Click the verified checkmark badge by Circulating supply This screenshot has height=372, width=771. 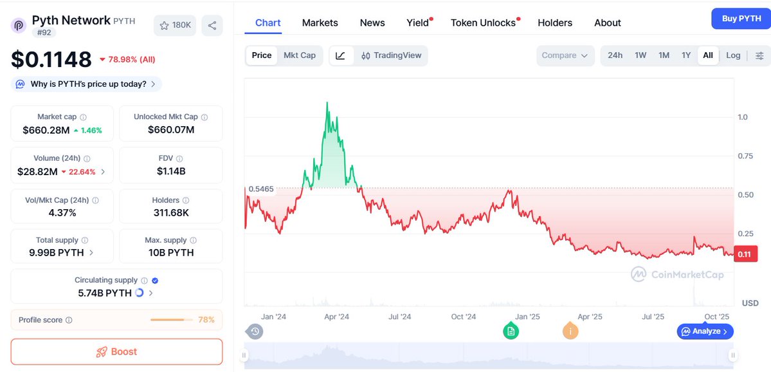point(155,281)
